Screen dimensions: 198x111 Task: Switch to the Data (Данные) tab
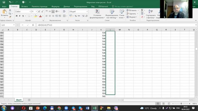pyautogui.click(x=67, y=6)
